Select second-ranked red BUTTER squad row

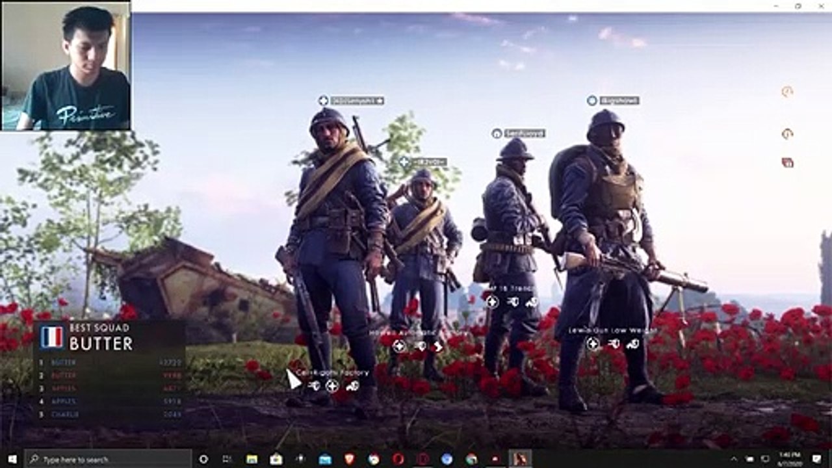109,375
